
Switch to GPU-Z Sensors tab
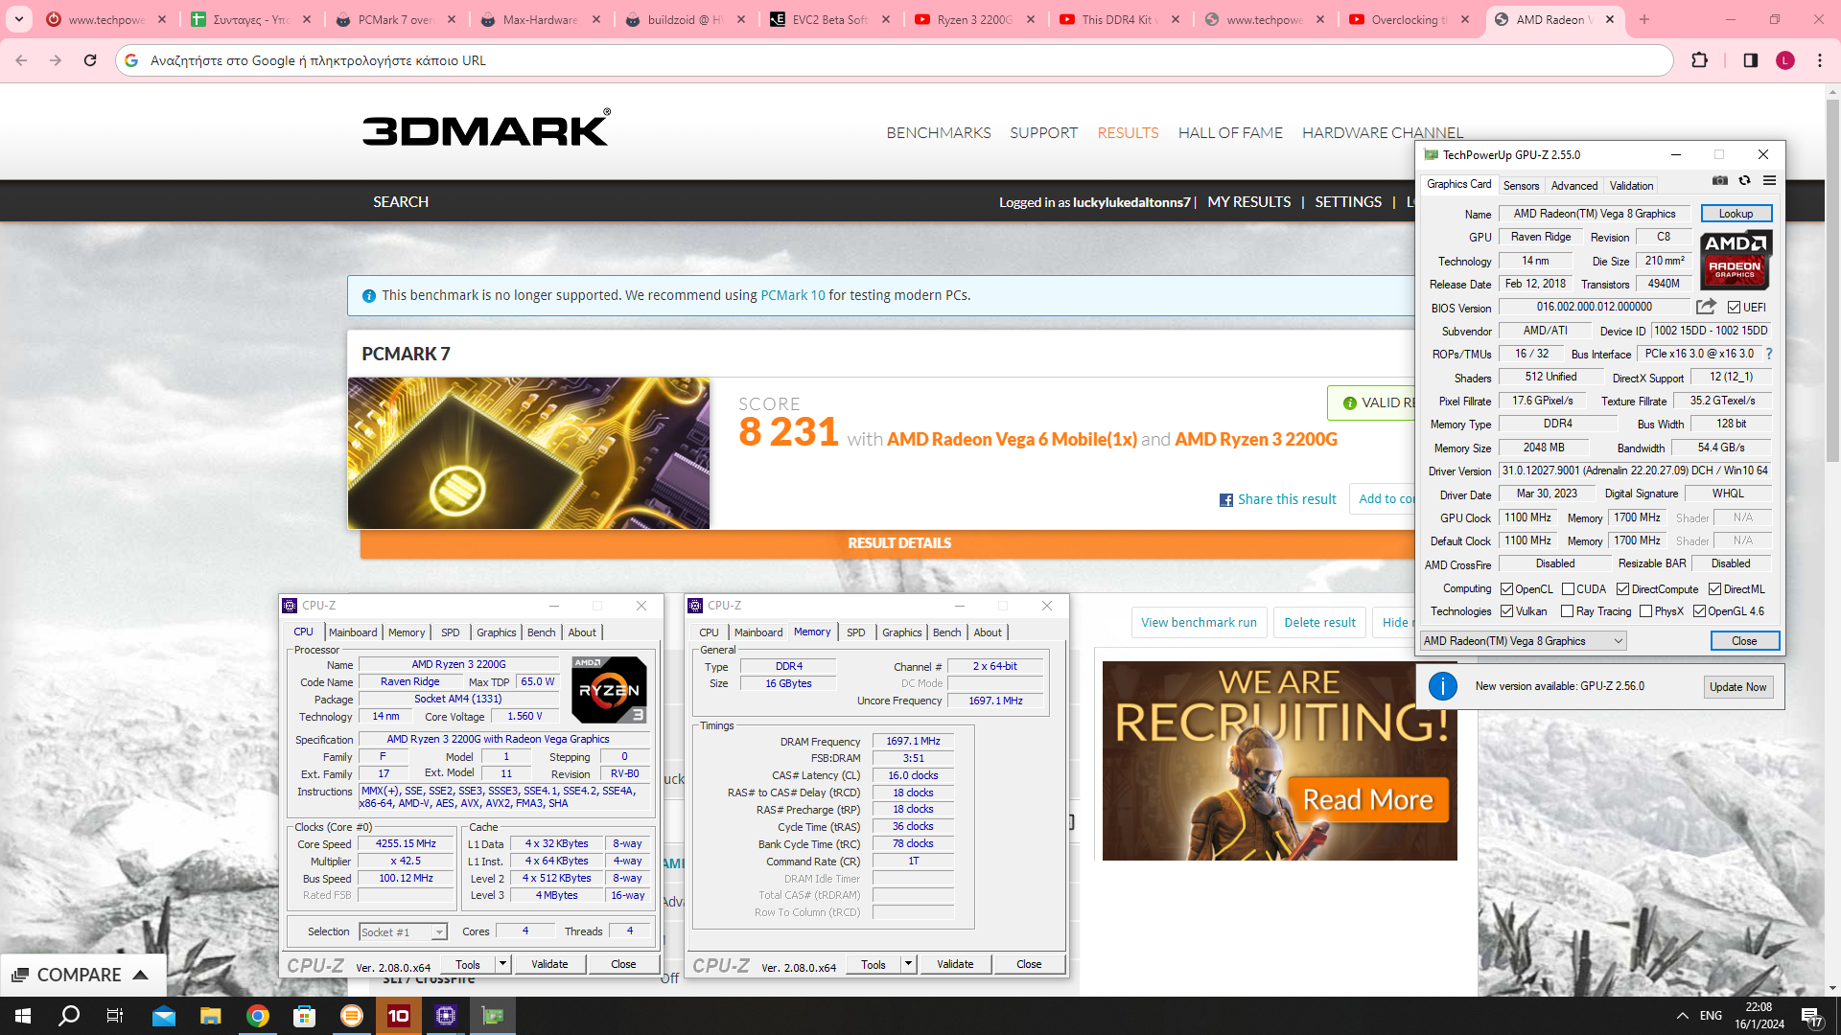point(1521,186)
